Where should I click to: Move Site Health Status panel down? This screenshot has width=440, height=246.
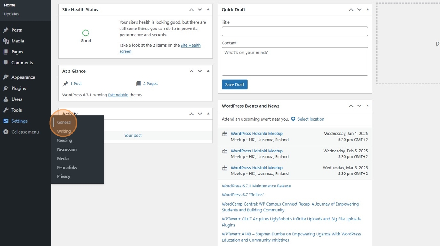[x=200, y=9]
